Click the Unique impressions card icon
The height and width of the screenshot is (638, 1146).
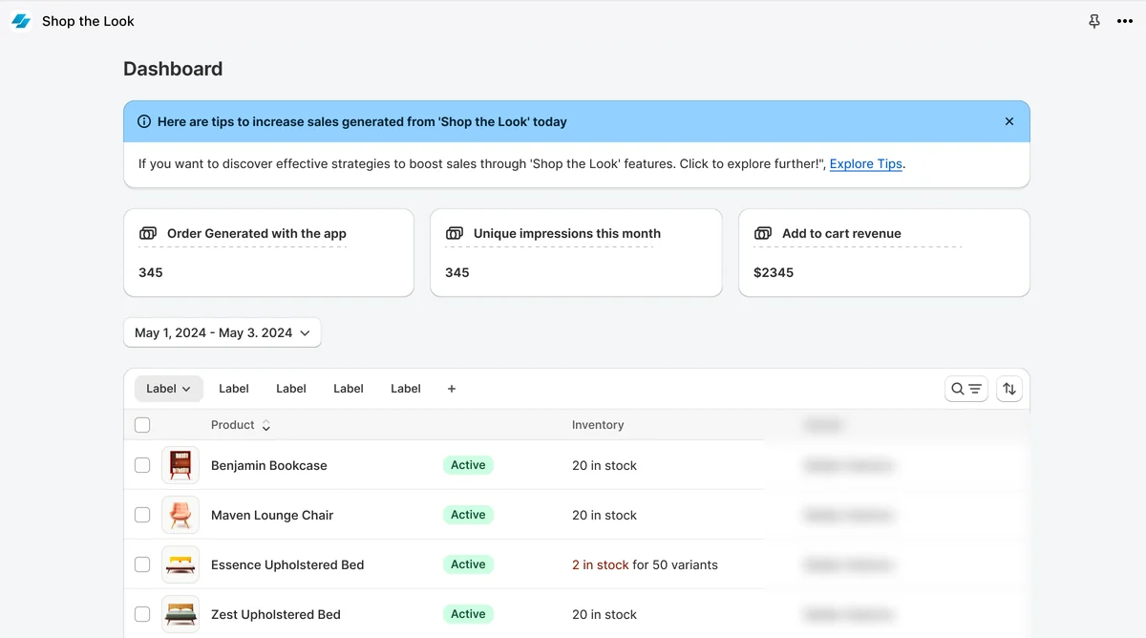pos(455,233)
